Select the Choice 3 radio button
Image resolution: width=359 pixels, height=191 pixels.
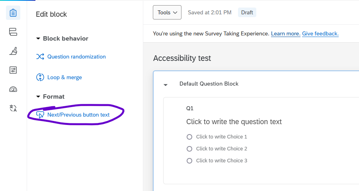coord(189,161)
